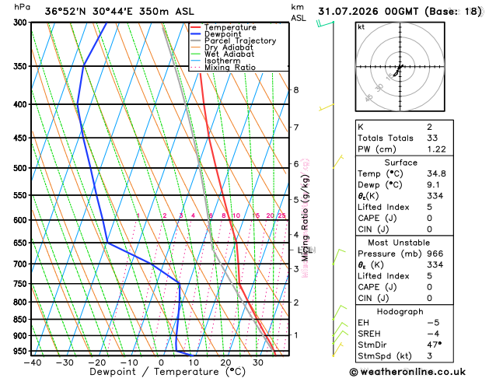489x378 pixels.
Task: Click the Hodograph section heading
Action: click(x=400, y=312)
